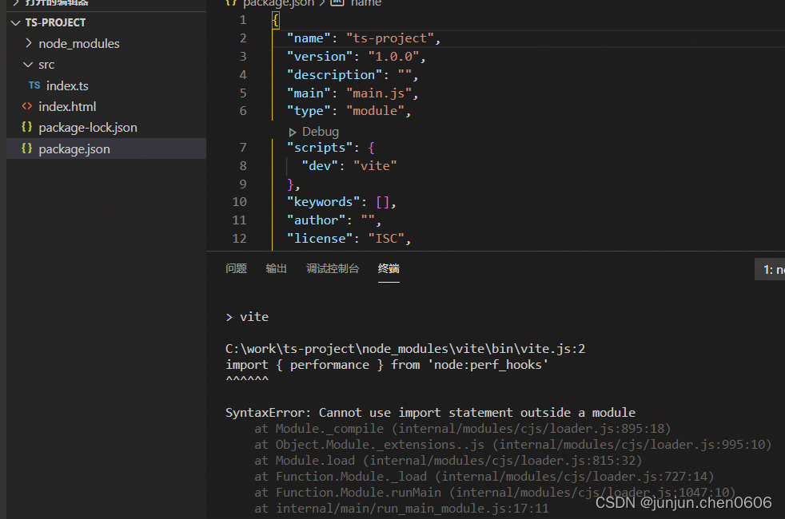
Task: Collapse the src folder chevron
Action: coord(28,65)
